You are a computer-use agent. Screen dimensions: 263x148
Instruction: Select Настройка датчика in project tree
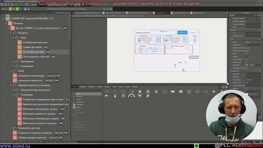(x=33, y=52)
